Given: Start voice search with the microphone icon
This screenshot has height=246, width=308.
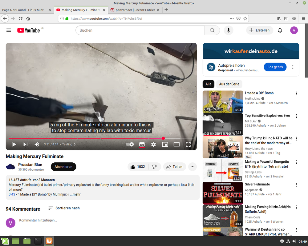Looking at the screenshot, I should pyautogui.click(x=229, y=30).
